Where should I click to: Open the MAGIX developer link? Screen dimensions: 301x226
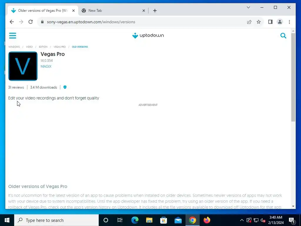(x=46, y=66)
